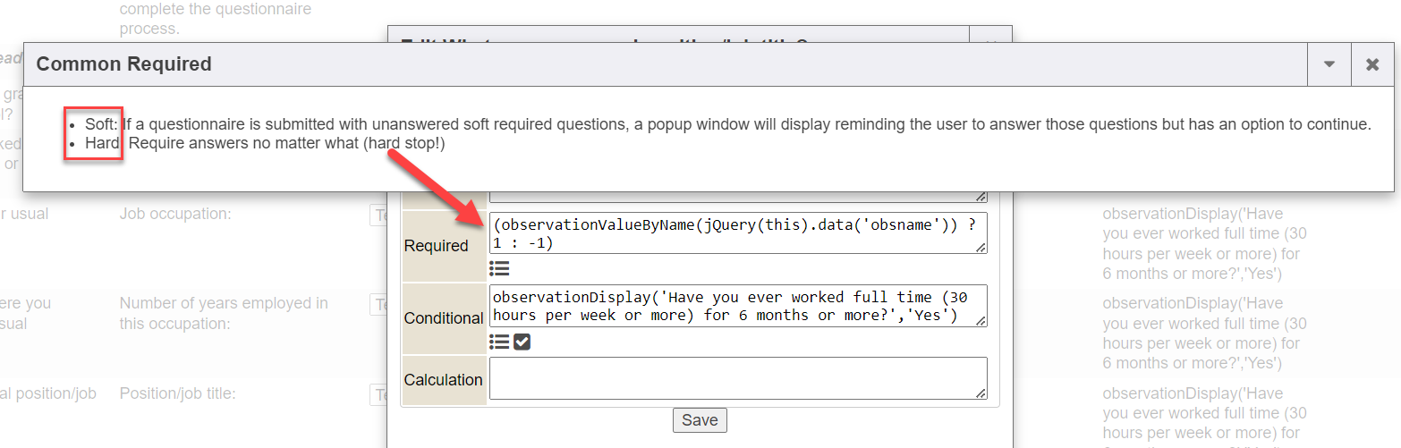This screenshot has height=448, width=1401.
Task: Close the Common Required popup
Action: point(1371,64)
